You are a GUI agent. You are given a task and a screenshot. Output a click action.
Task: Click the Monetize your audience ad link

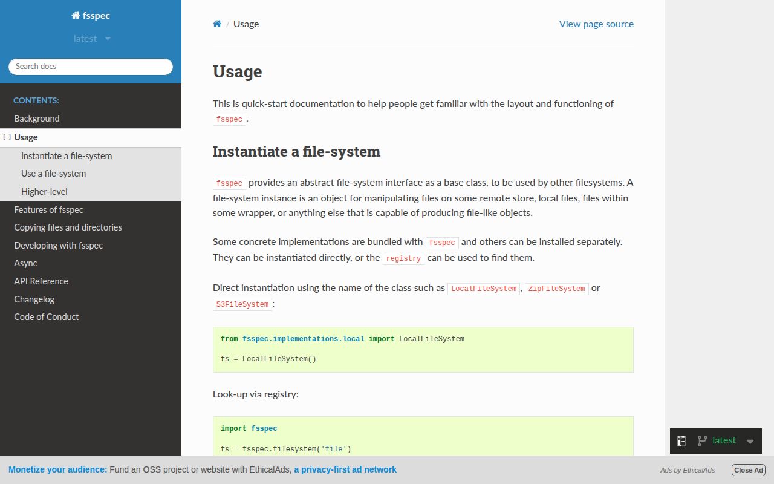click(x=58, y=469)
